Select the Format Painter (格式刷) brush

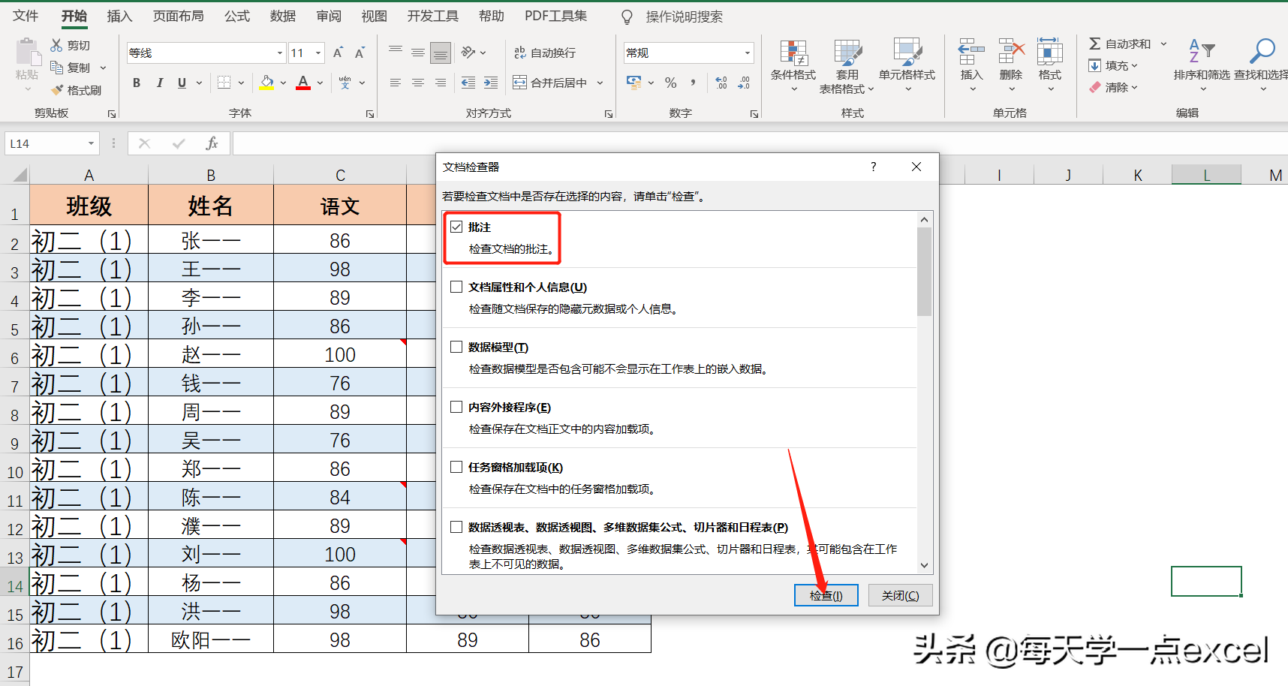[57, 90]
